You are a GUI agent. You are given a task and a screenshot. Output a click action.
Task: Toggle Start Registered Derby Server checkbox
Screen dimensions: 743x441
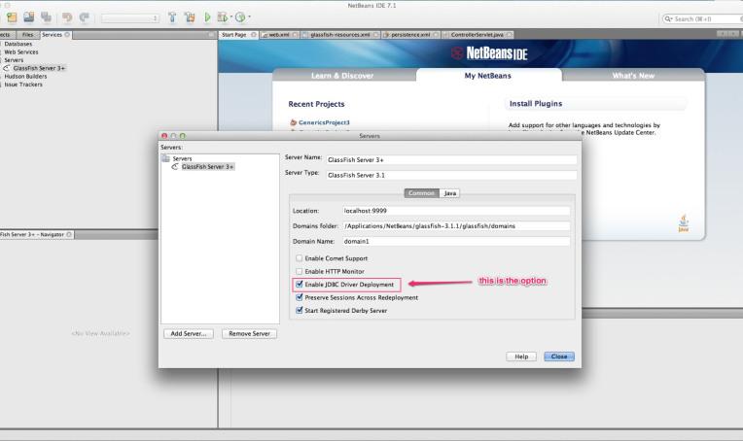[299, 311]
